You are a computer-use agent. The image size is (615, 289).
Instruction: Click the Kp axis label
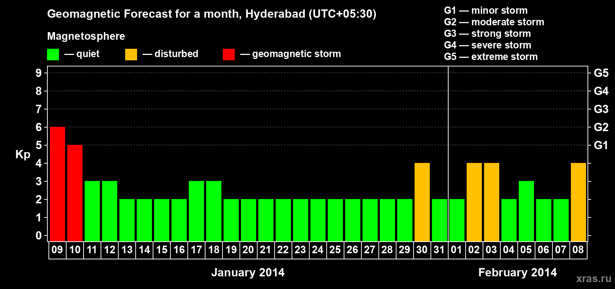[23, 155]
